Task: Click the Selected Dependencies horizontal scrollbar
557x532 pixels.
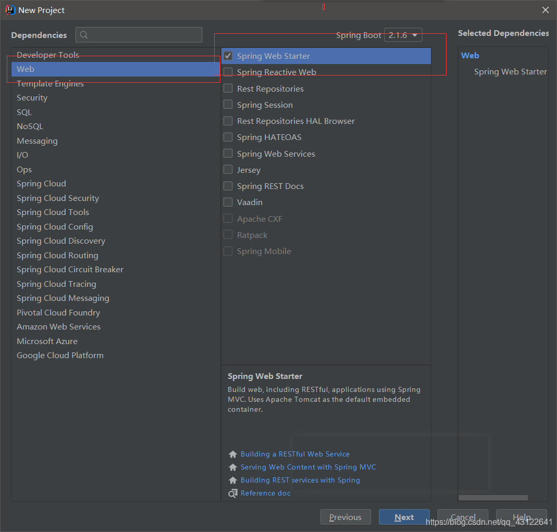Action: click(493, 498)
